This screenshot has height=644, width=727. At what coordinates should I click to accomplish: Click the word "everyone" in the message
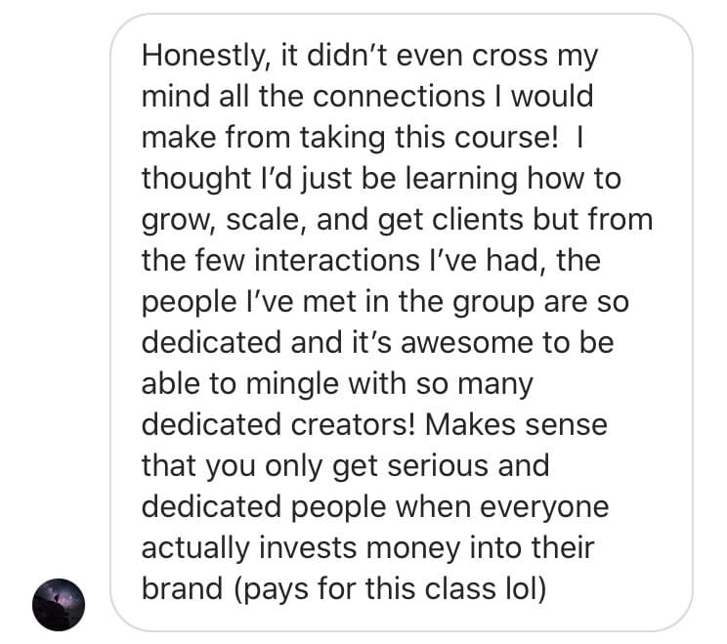pyautogui.click(x=544, y=507)
